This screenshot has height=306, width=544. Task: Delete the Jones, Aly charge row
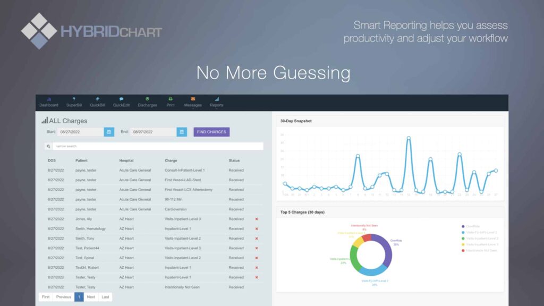pos(257,219)
